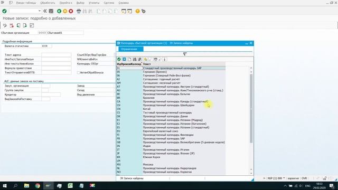Select the Индия row

(x=171, y=146)
